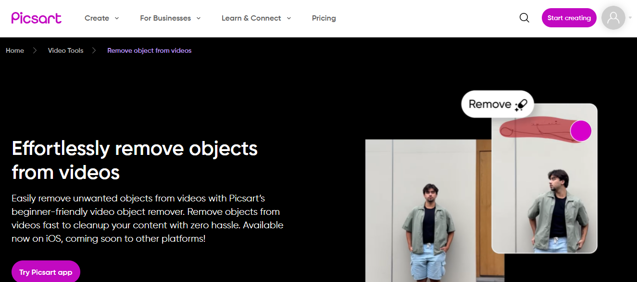Select the right photo card, man looking sideways
The image size is (637, 282).
point(548,201)
